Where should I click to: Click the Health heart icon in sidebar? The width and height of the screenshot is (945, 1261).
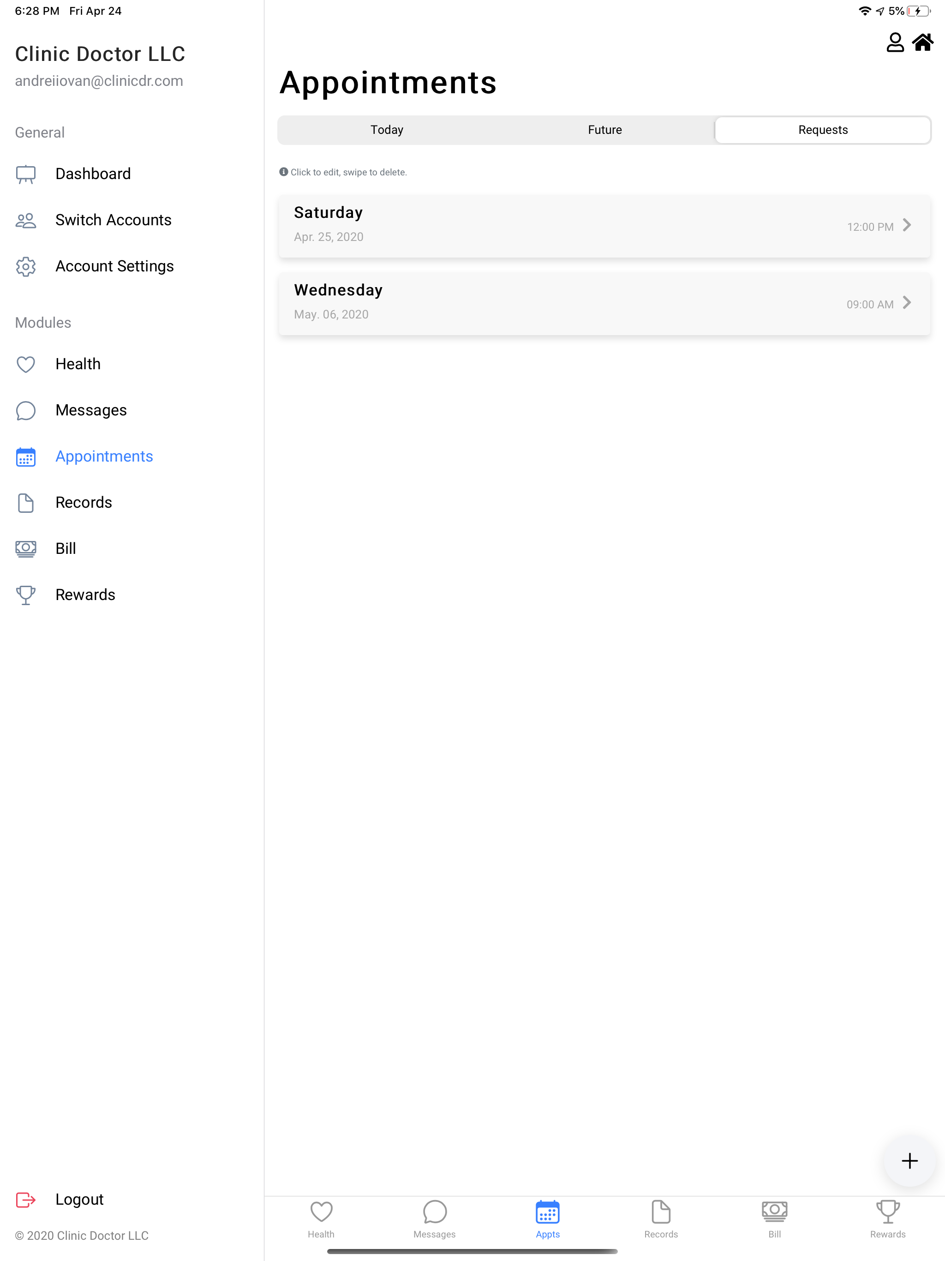pos(26,364)
